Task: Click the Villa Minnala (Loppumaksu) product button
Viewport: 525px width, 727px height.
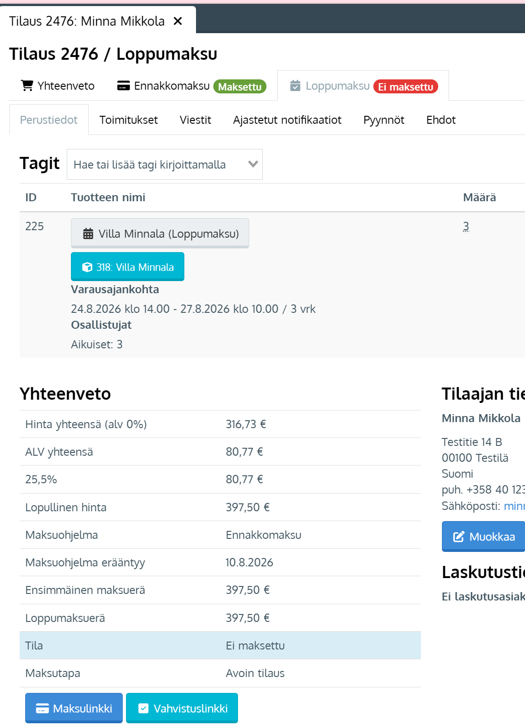Action: click(x=160, y=233)
